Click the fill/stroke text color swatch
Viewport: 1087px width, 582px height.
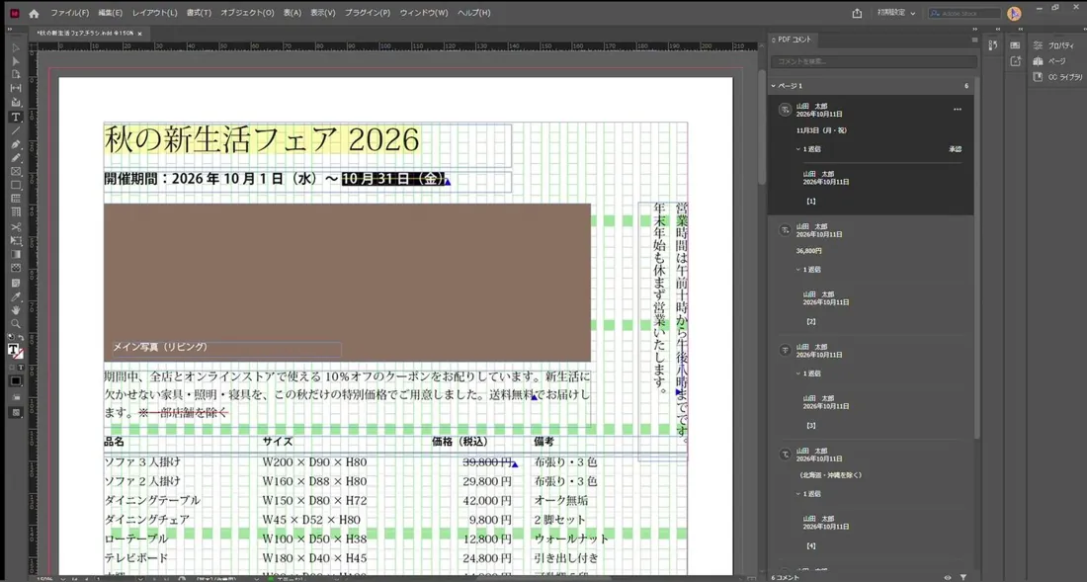click(x=13, y=350)
